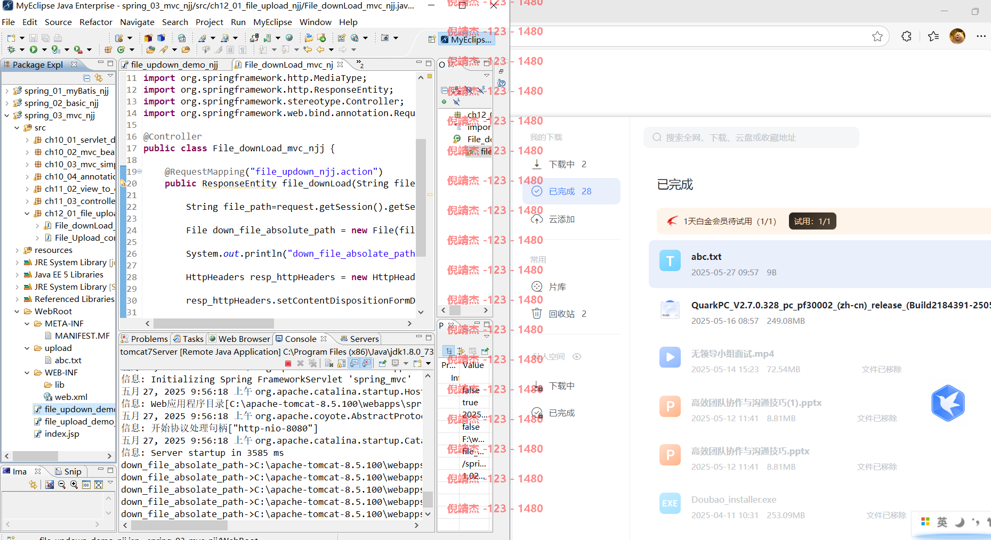This screenshot has height=540, width=991.
Task: Switch to the Servers tab
Action: point(360,339)
